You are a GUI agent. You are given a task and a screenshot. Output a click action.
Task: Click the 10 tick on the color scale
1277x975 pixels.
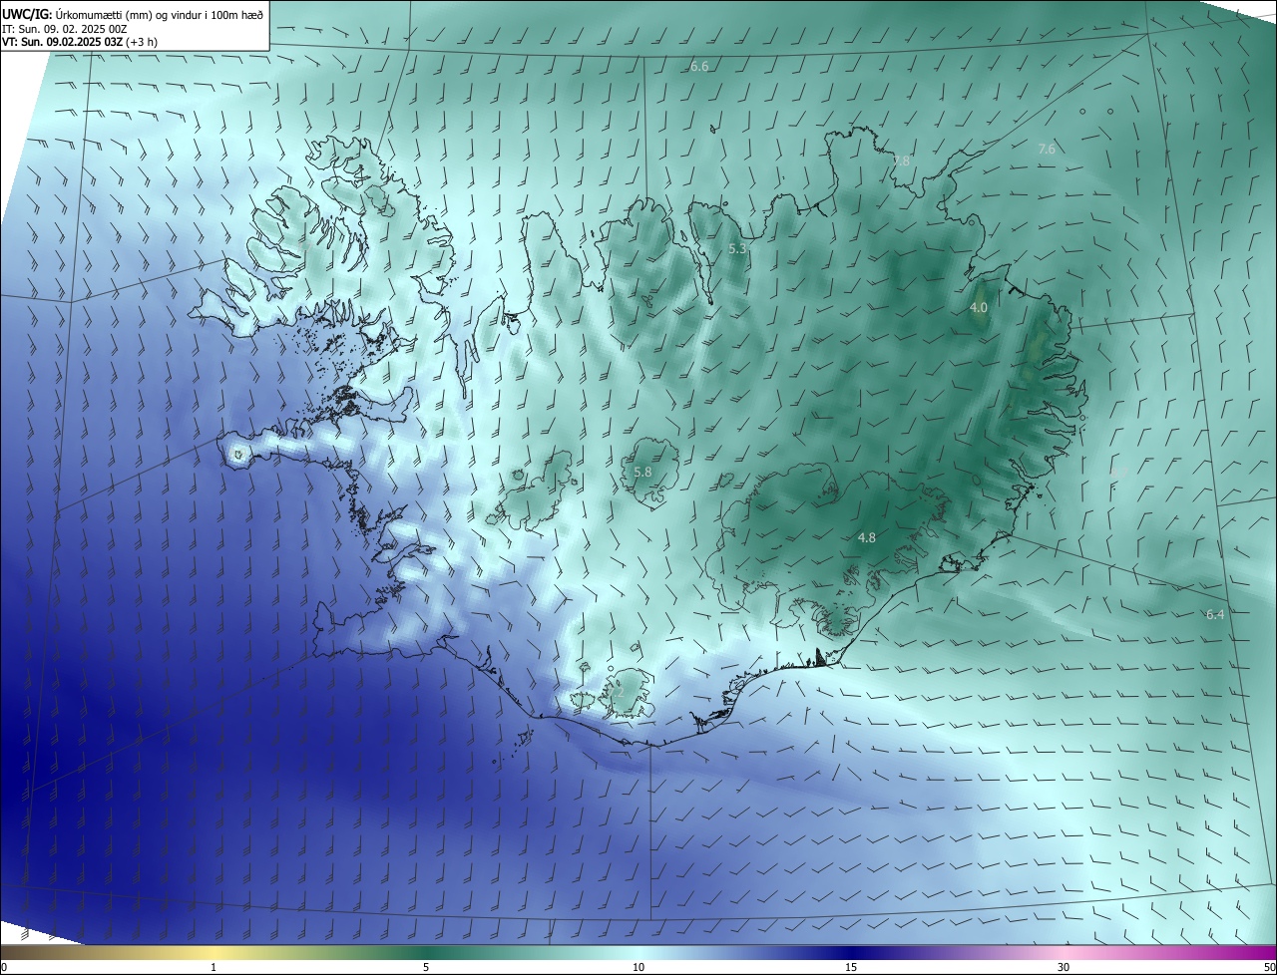pos(638,968)
